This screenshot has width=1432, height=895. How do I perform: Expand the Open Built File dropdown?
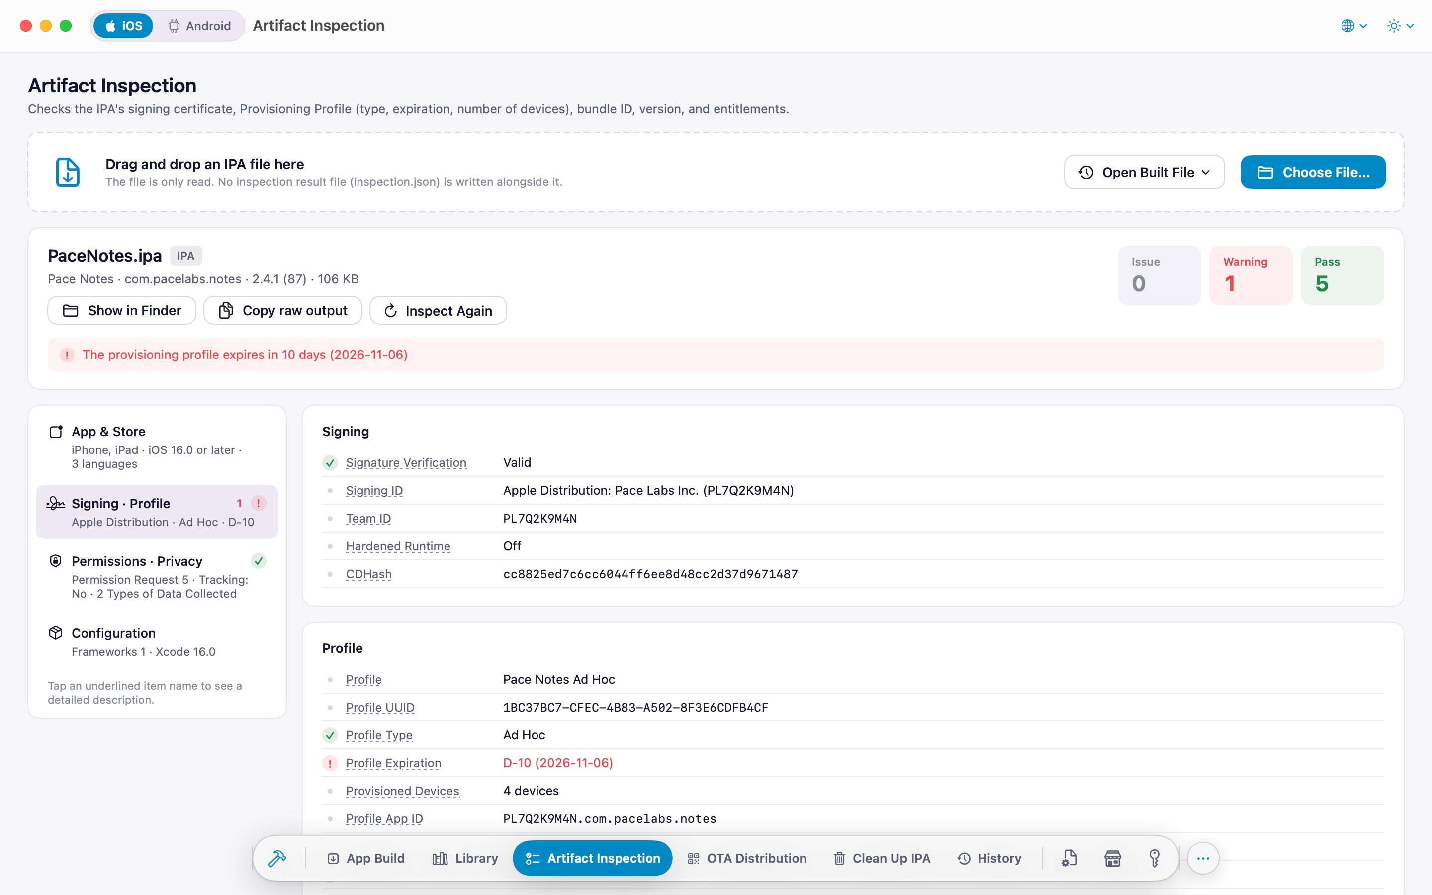pyautogui.click(x=1144, y=172)
